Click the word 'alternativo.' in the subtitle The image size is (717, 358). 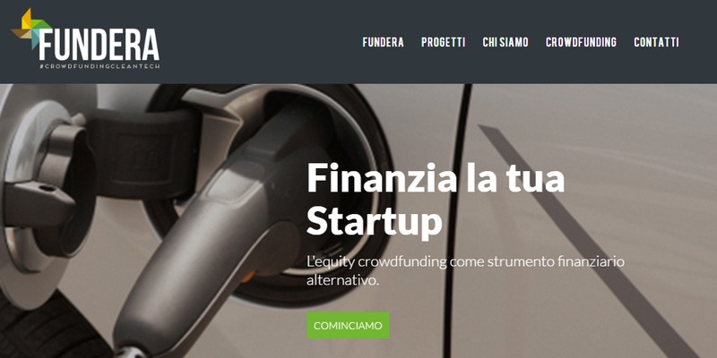[343, 280]
